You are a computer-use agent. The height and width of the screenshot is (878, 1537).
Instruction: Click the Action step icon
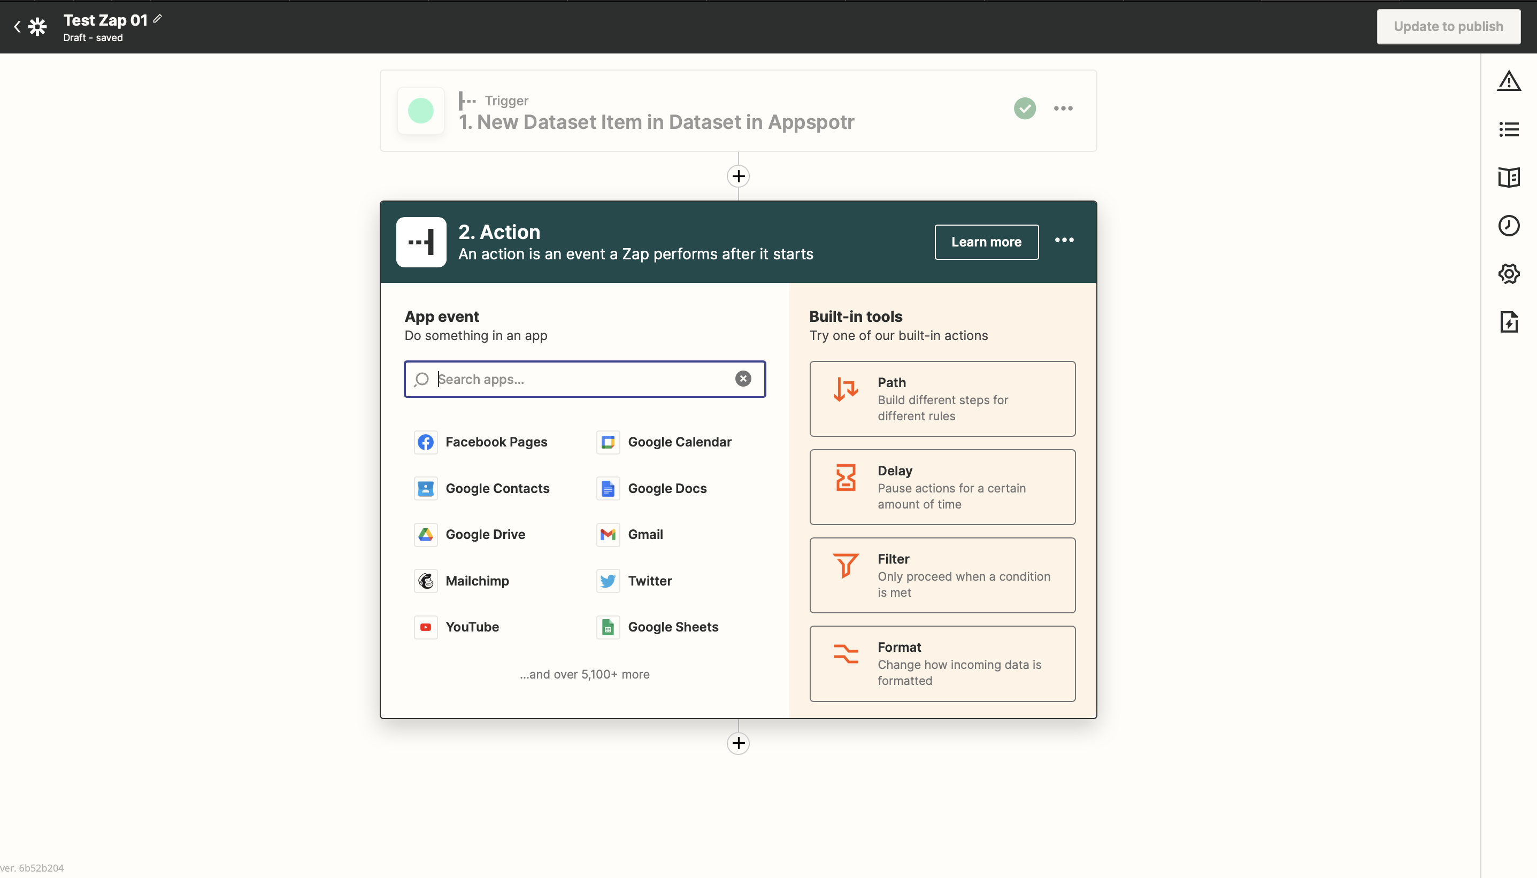pos(421,242)
